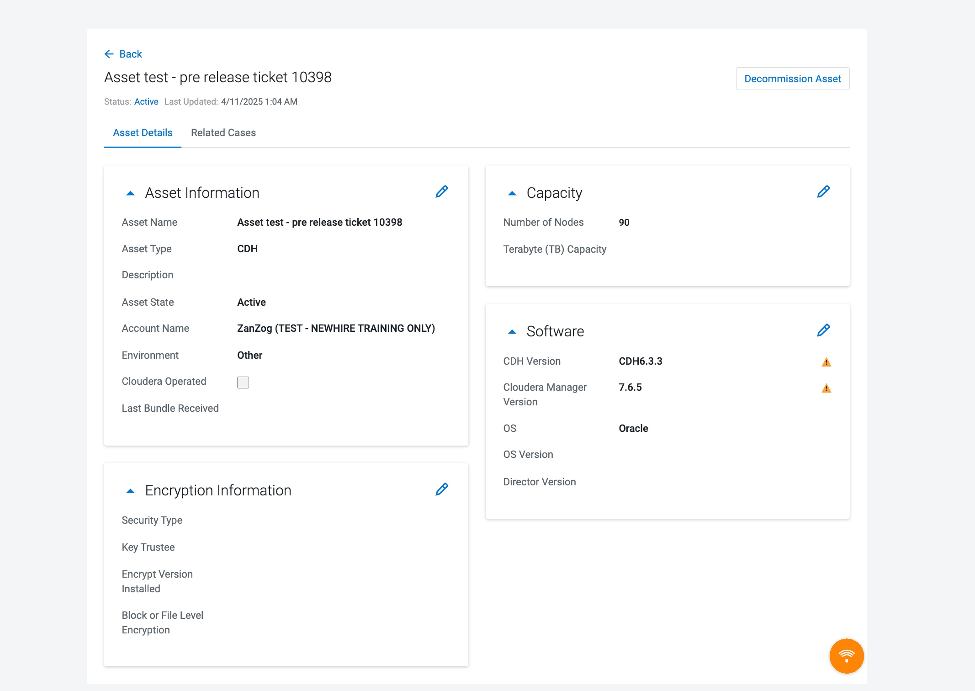Toggle the Cloudera Operated checkbox
The image size is (975, 691).
point(243,382)
